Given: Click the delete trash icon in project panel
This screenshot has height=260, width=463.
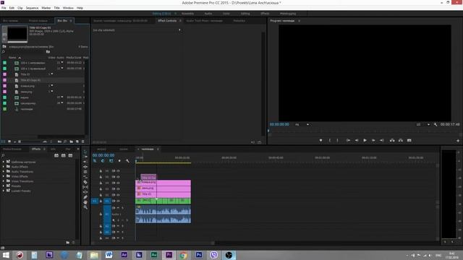Looking at the screenshot, I should tap(83, 142).
